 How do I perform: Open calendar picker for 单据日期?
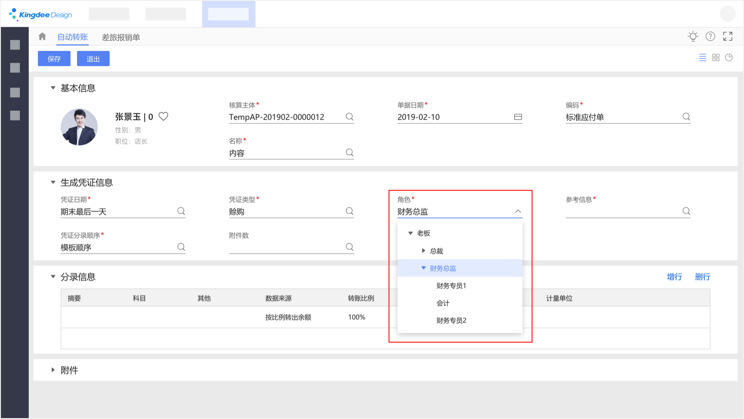518,117
